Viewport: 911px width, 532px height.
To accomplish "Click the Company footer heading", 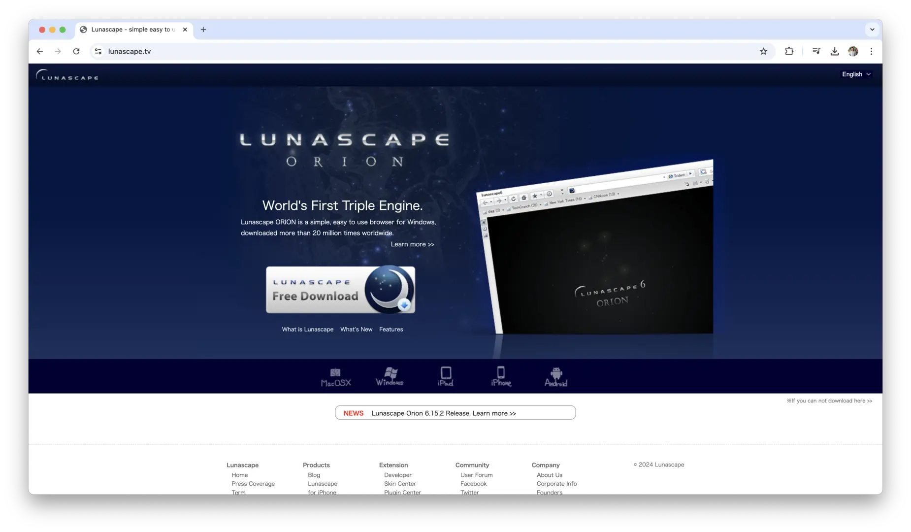I will (545, 465).
